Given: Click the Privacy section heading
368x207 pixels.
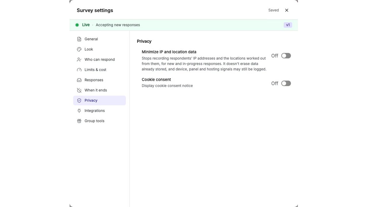Looking at the screenshot, I should tap(144, 41).
